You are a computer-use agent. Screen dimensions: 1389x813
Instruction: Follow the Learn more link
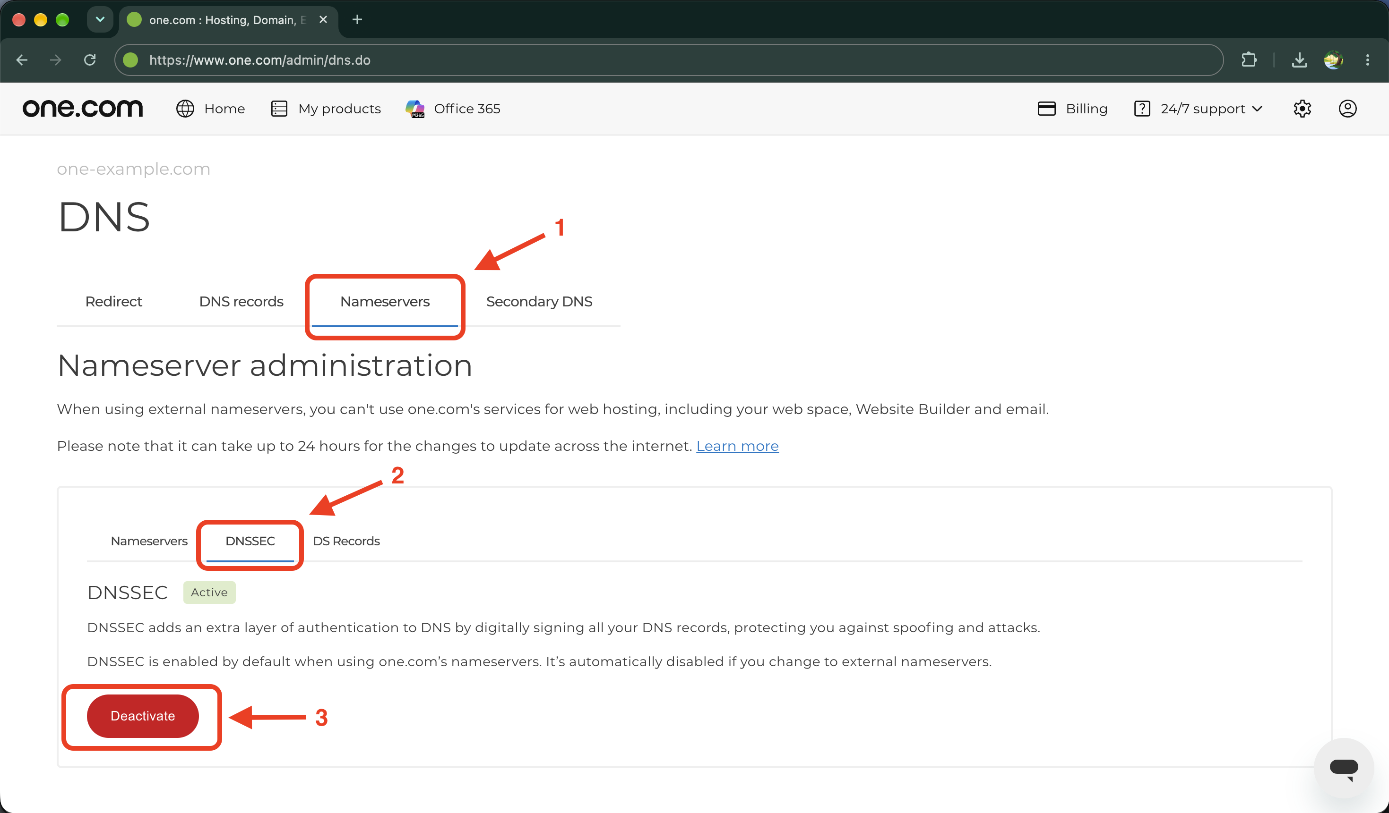click(737, 446)
